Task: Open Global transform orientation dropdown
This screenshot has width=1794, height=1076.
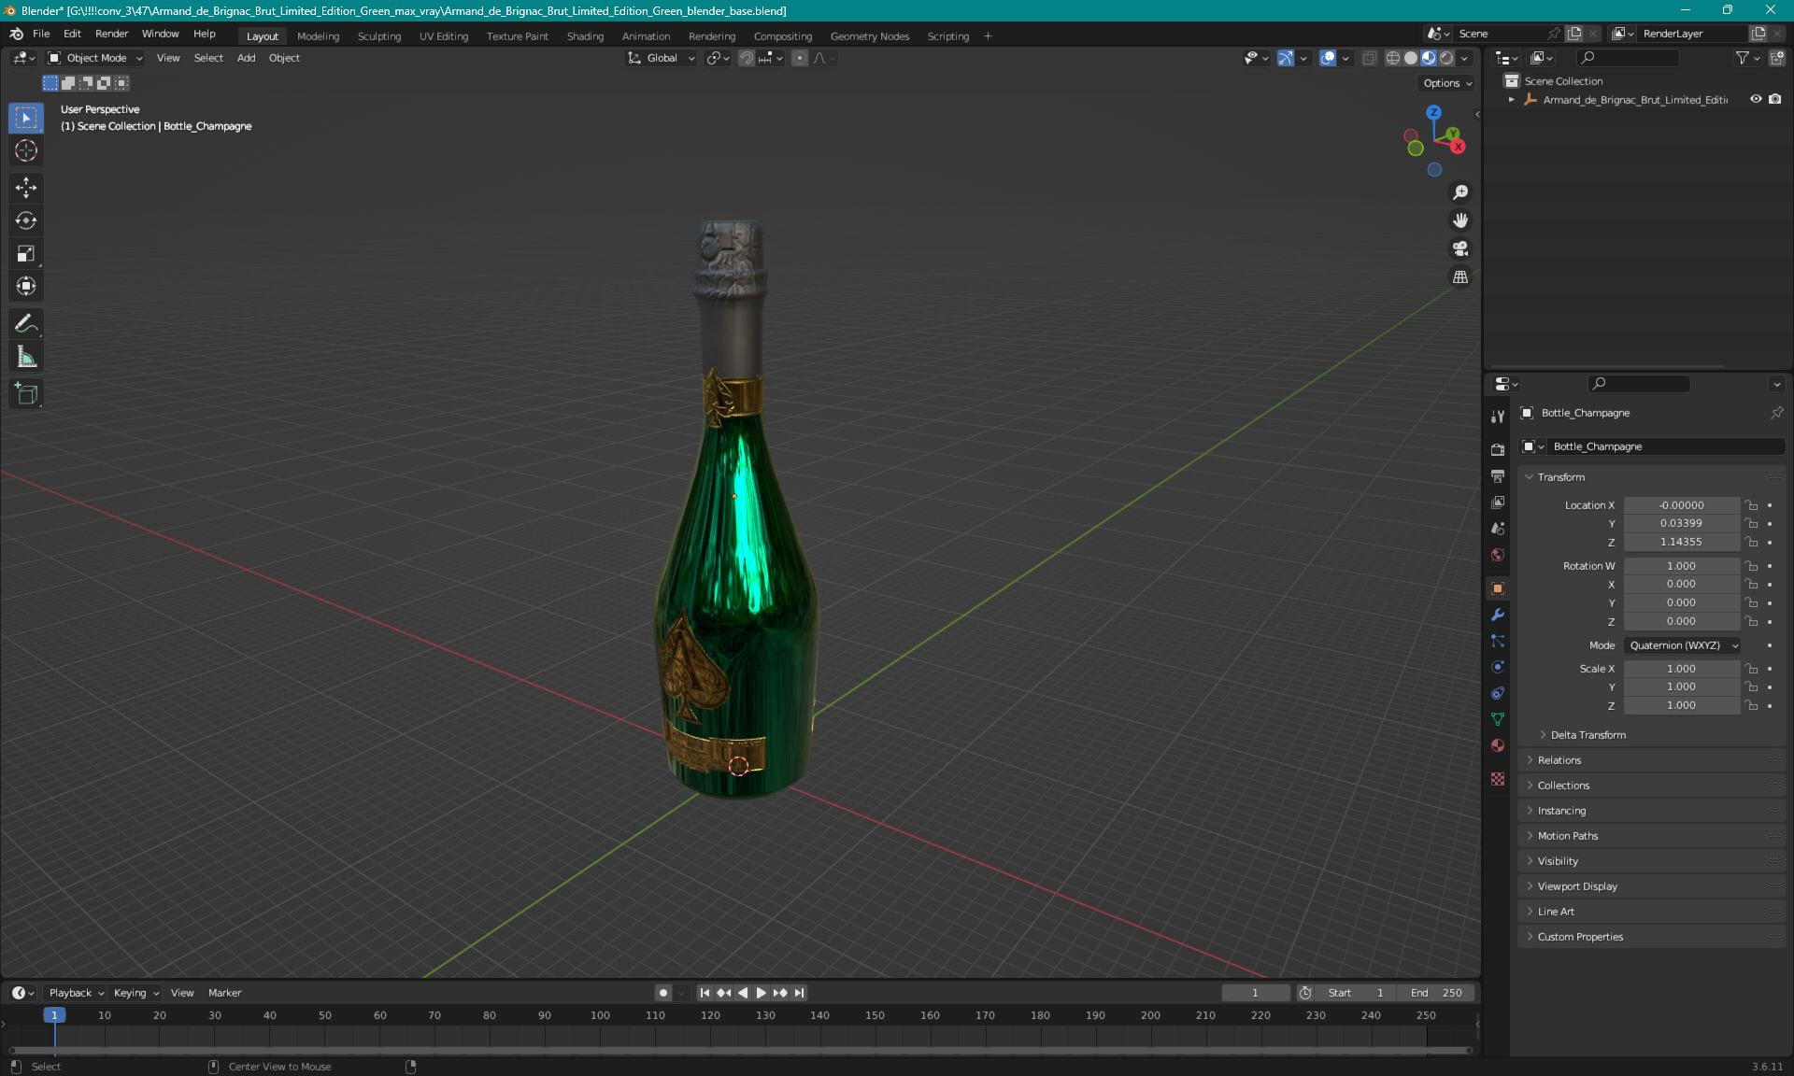Action: point(661,58)
